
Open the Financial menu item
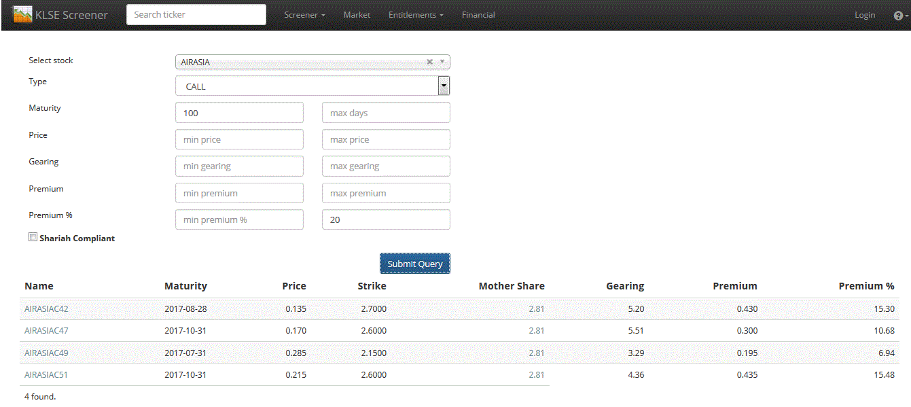click(478, 14)
